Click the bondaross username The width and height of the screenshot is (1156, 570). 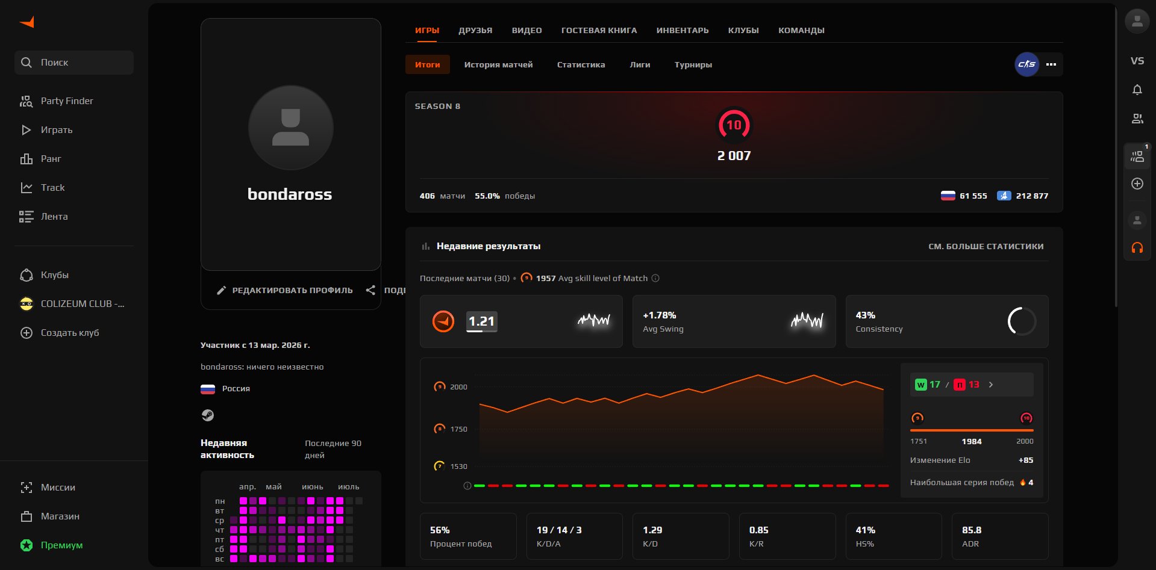tap(290, 194)
